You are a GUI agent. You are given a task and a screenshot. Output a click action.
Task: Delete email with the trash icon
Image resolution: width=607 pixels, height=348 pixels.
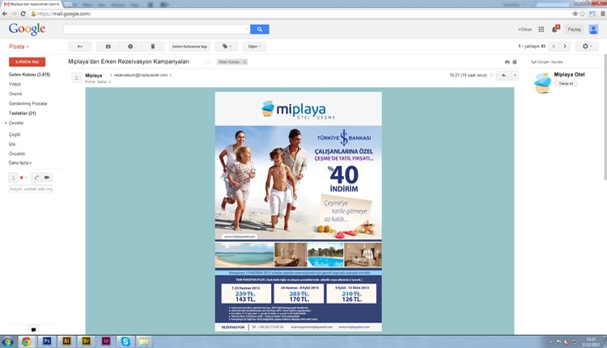[153, 47]
